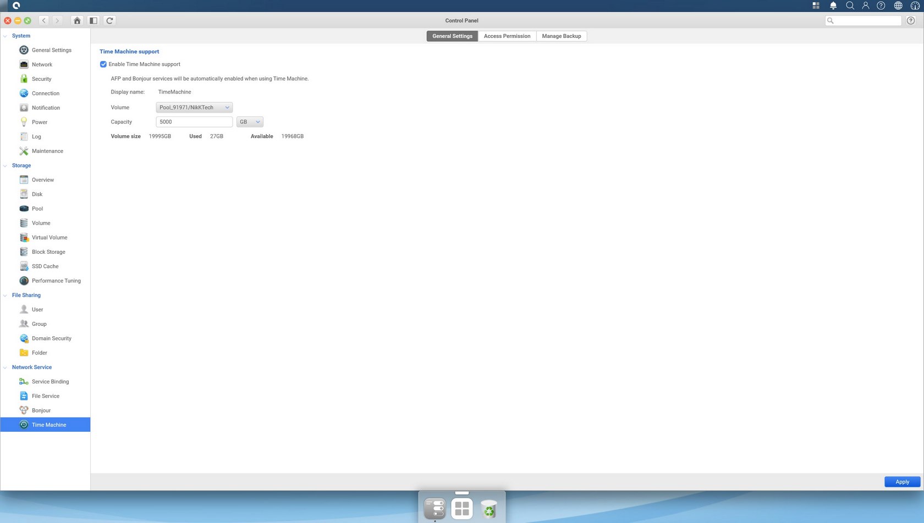Click the home icon in toolbar
Image resolution: width=924 pixels, height=523 pixels.
click(x=77, y=20)
